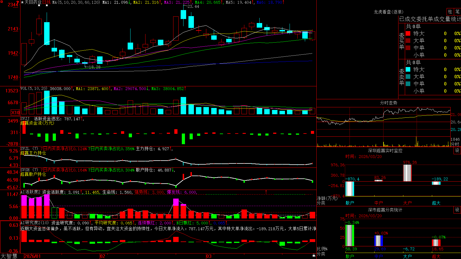The width and height of the screenshot is (461, 259).
Task: Click the AI研究度2(10) indicator label
Action: [x=35, y=223]
